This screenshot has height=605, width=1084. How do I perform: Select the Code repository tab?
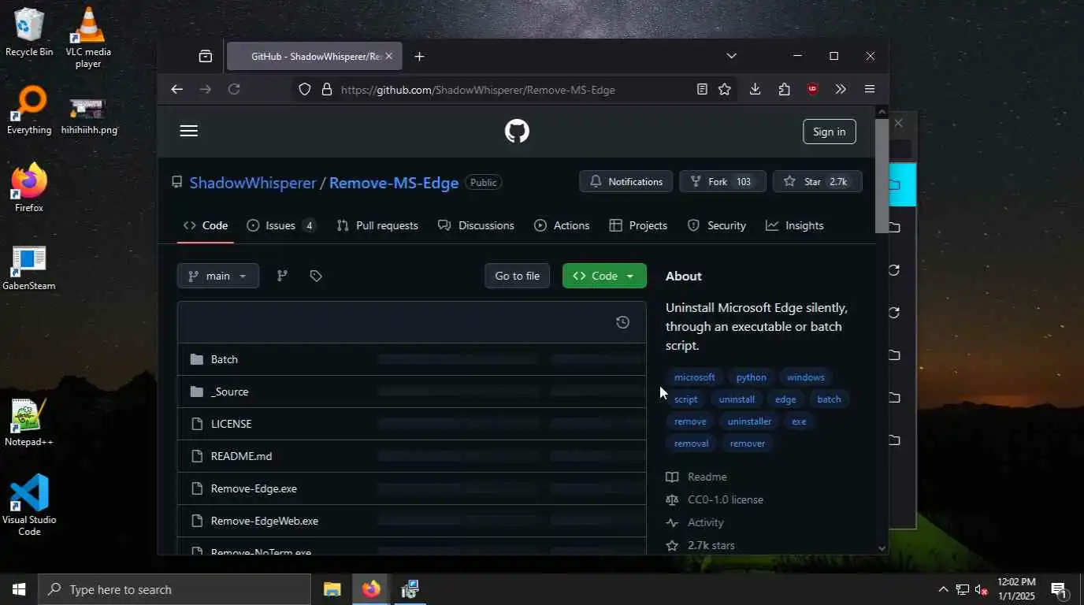pos(206,225)
